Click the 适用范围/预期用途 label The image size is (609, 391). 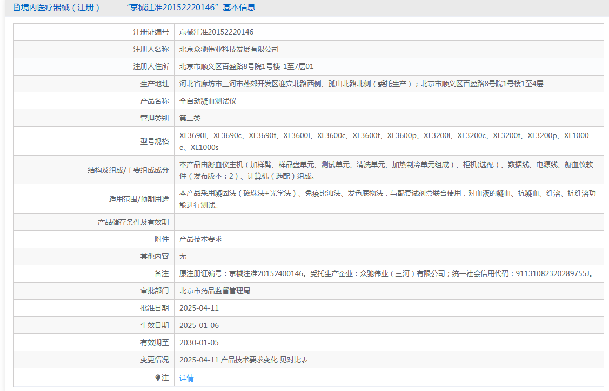(139, 199)
